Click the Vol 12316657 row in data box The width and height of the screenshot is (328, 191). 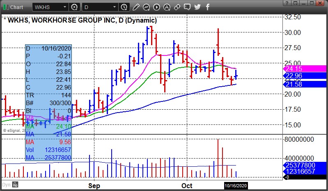point(48,150)
